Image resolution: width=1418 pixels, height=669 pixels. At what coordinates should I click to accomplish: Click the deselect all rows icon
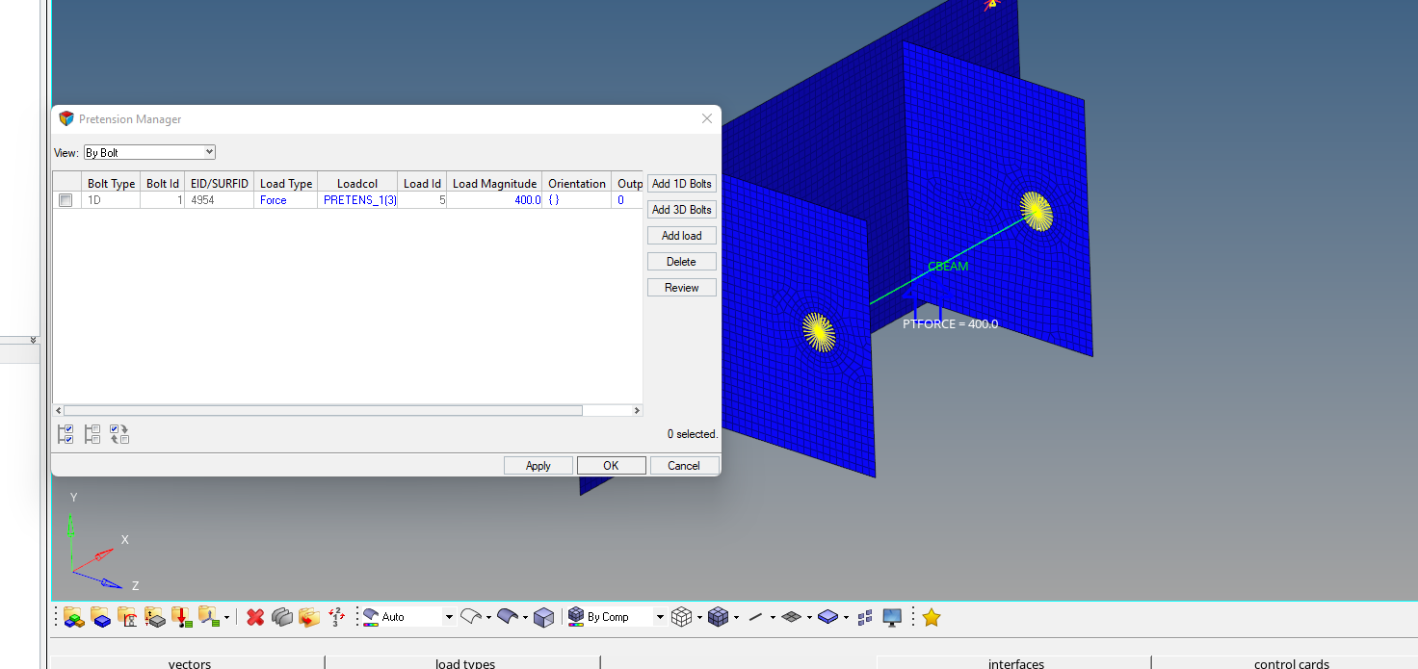tap(92, 434)
